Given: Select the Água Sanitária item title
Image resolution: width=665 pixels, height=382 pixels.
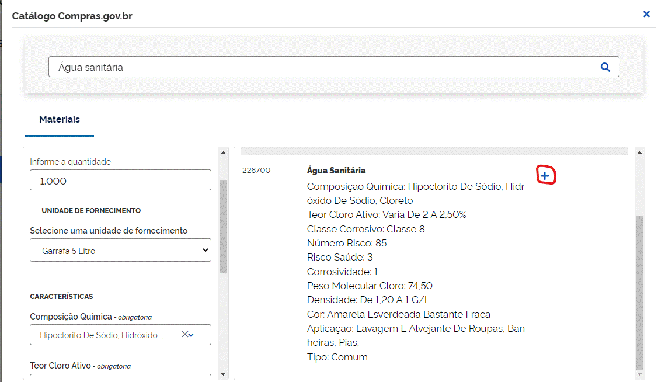Looking at the screenshot, I should (x=336, y=171).
